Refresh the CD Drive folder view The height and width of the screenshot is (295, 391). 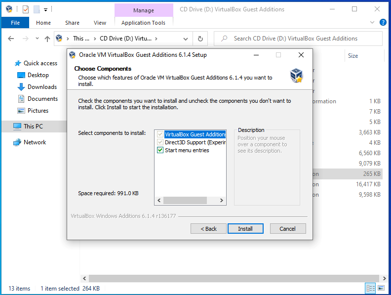pyautogui.click(x=200, y=39)
